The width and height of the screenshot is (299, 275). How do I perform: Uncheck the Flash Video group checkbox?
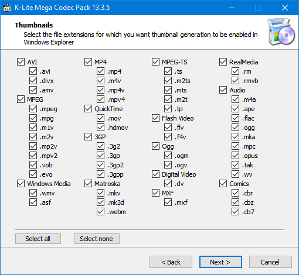pyautogui.click(x=155, y=118)
